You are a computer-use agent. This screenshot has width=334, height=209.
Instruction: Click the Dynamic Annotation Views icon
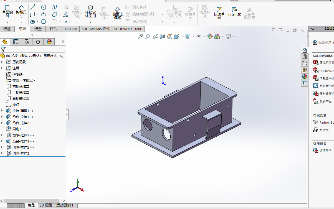coord(169,36)
